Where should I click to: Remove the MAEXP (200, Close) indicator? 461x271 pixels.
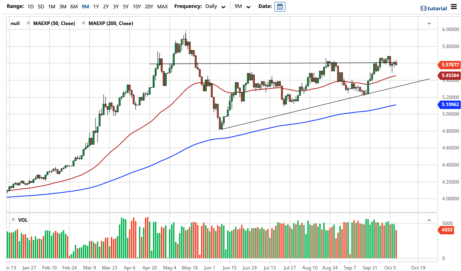pos(83,23)
